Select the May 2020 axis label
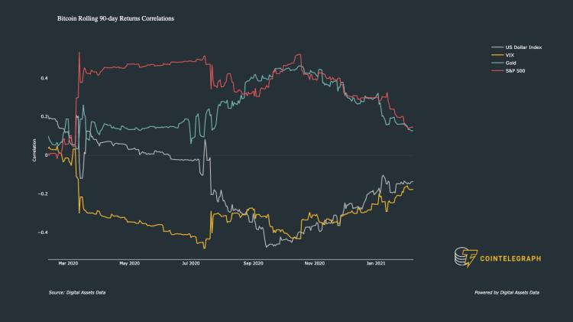The image size is (573, 322). coord(129,263)
